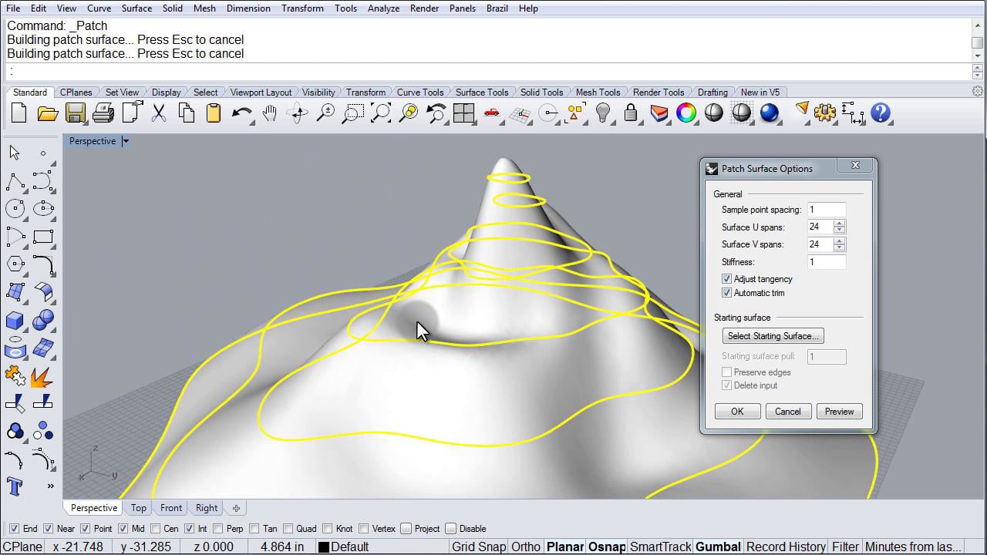The height and width of the screenshot is (555, 987).
Task: Click OK in Patch Surface Options
Action: click(x=737, y=412)
